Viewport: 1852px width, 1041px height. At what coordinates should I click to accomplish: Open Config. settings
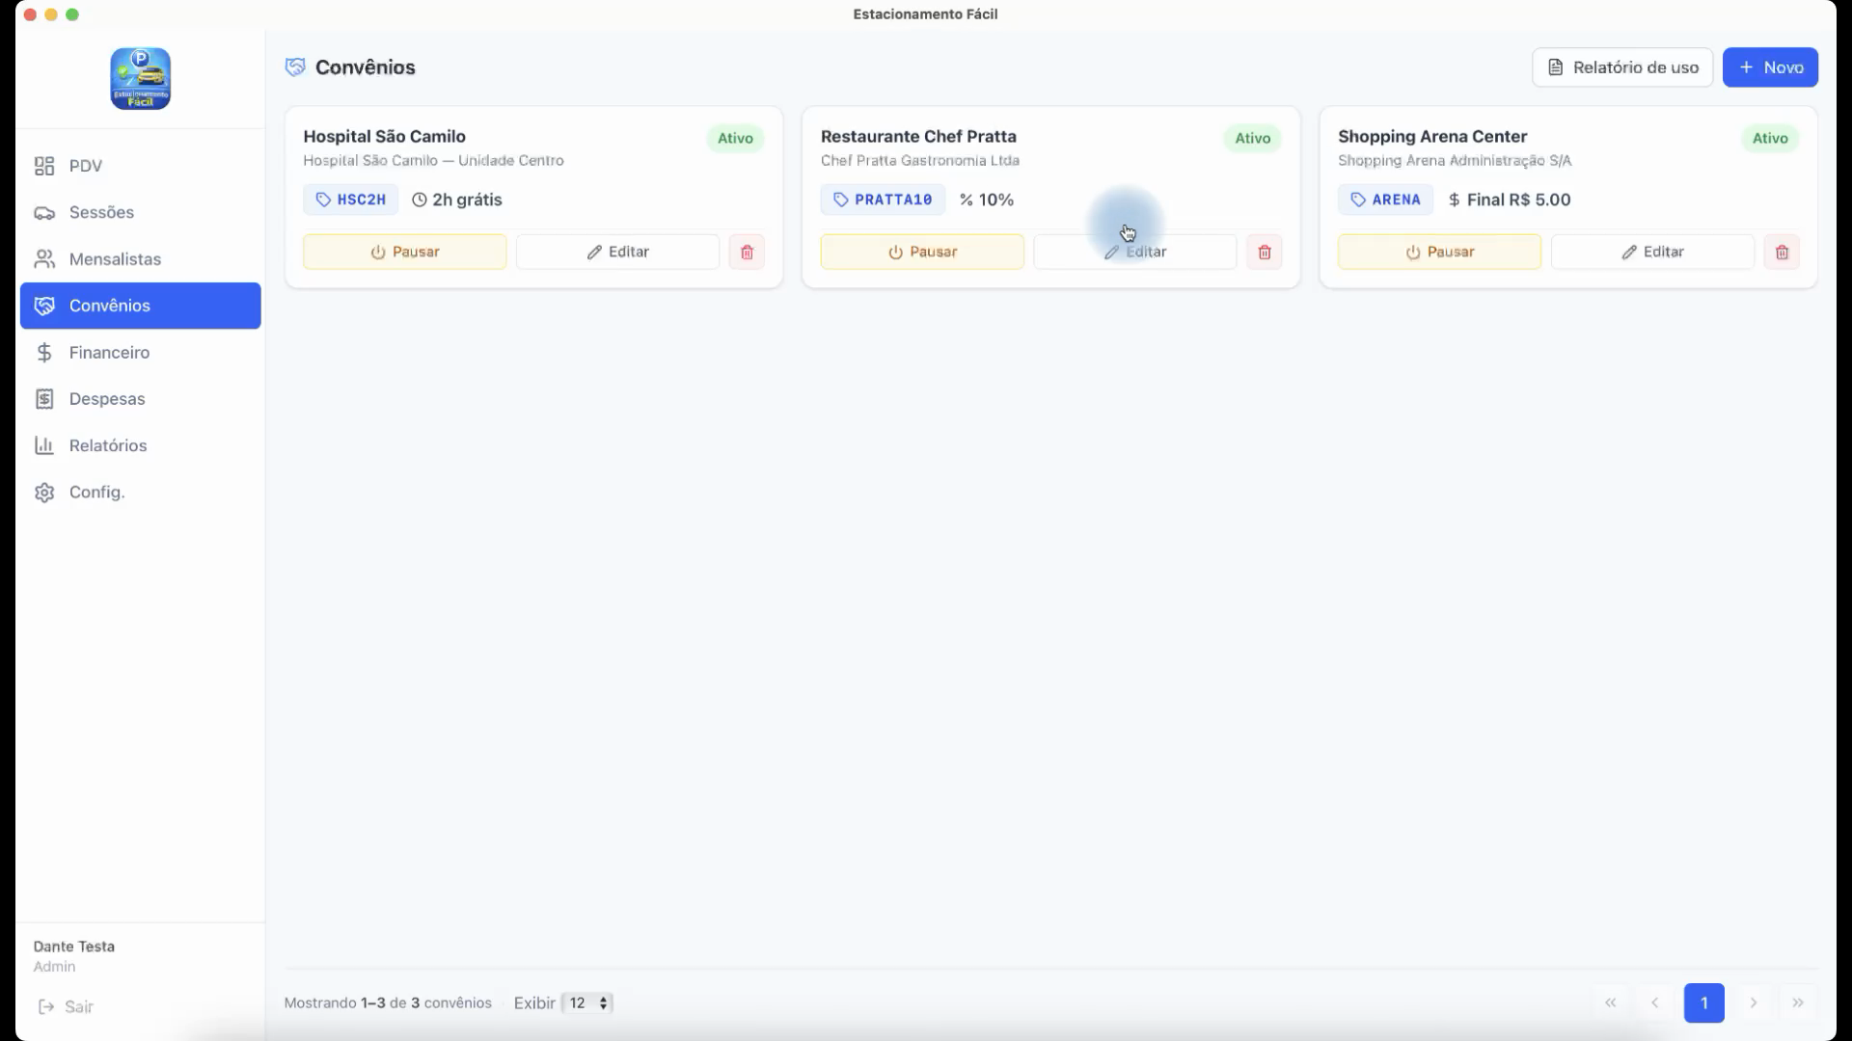tap(140, 493)
